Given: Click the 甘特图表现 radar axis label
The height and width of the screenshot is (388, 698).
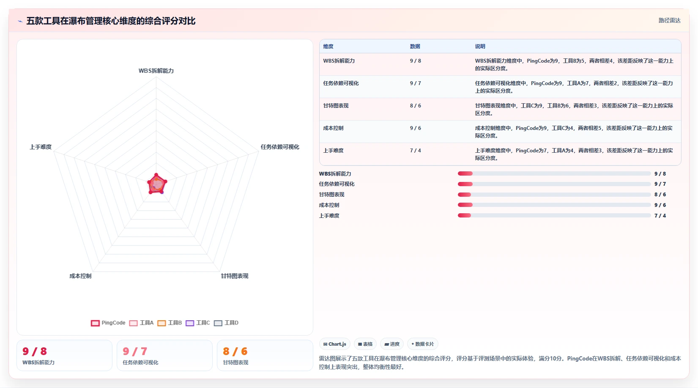Looking at the screenshot, I should click(x=235, y=276).
